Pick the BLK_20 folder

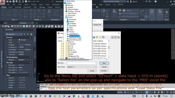tap(70, 48)
